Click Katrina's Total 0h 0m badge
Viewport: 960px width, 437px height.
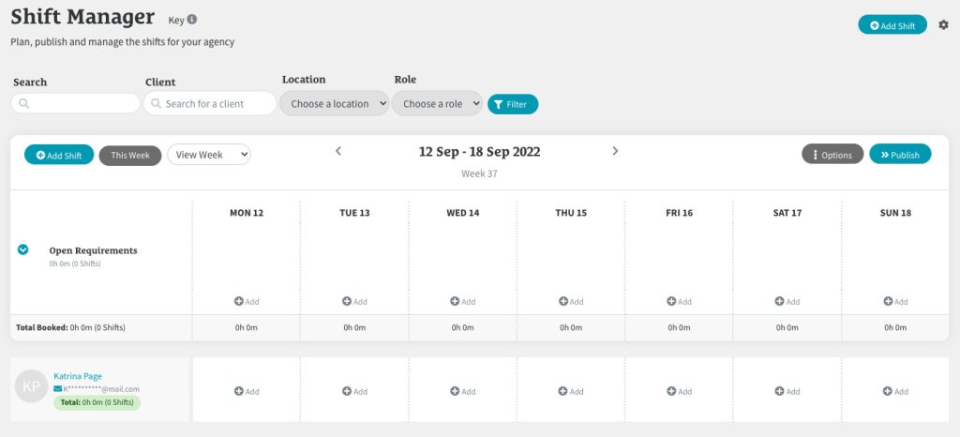pos(97,402)
